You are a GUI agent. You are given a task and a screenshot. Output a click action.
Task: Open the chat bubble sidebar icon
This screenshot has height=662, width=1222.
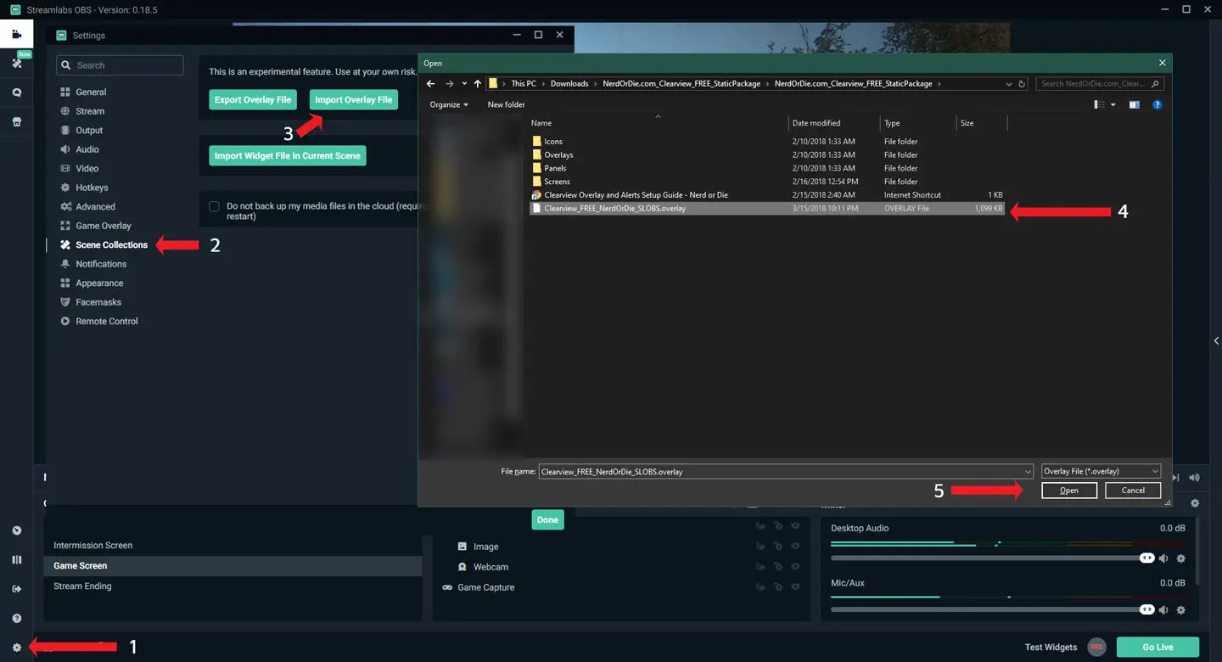16,93
